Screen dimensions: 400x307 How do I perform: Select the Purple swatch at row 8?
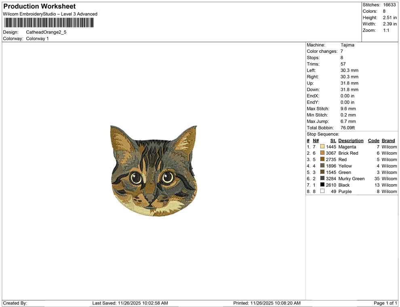[322, 191]
